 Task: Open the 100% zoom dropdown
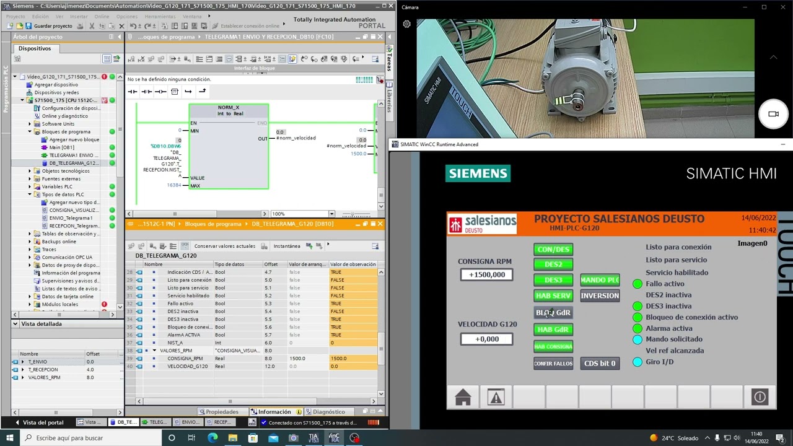(x=331, y=214)
